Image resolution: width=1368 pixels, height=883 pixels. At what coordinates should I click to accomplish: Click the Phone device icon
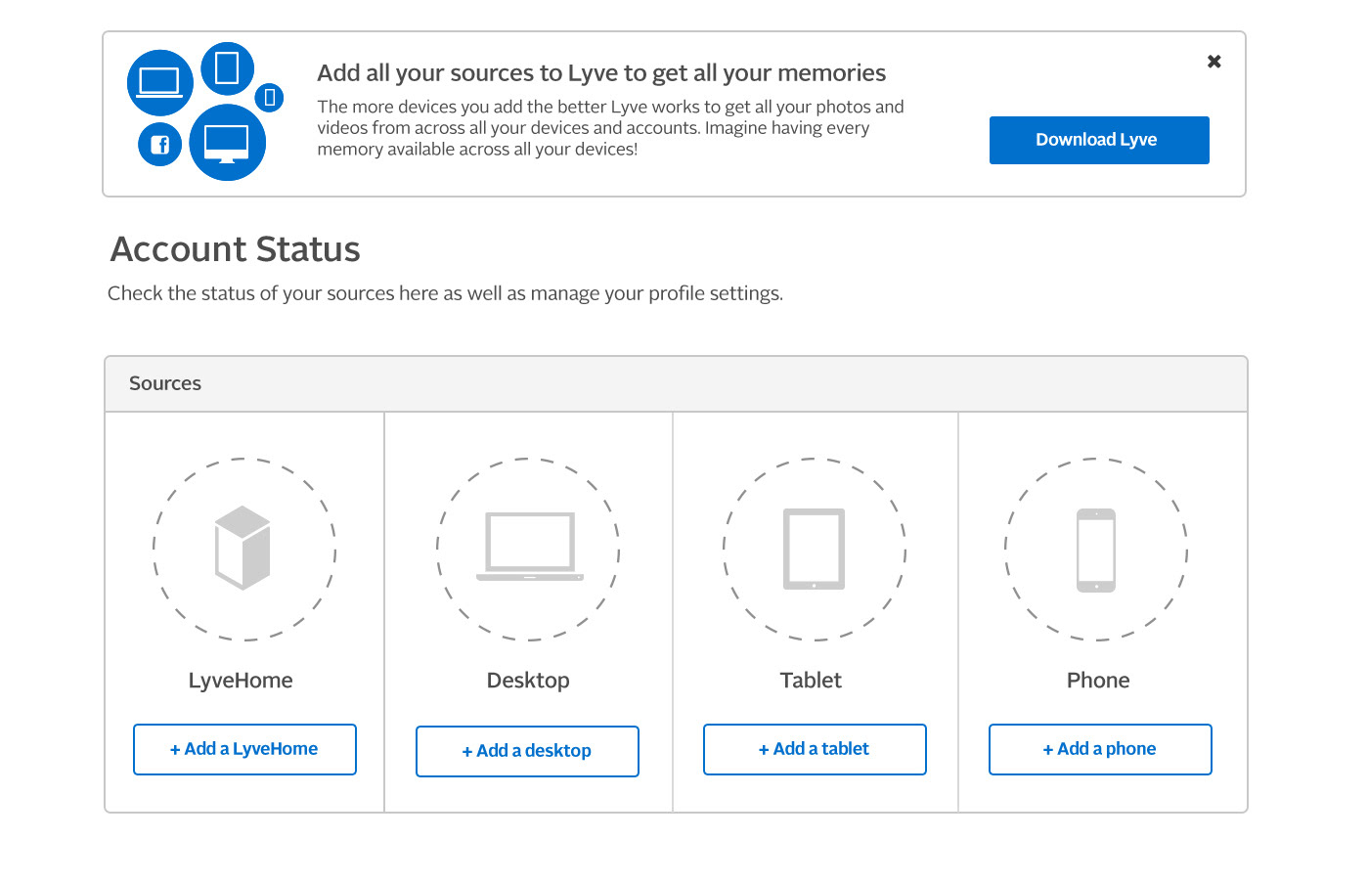1096,550
